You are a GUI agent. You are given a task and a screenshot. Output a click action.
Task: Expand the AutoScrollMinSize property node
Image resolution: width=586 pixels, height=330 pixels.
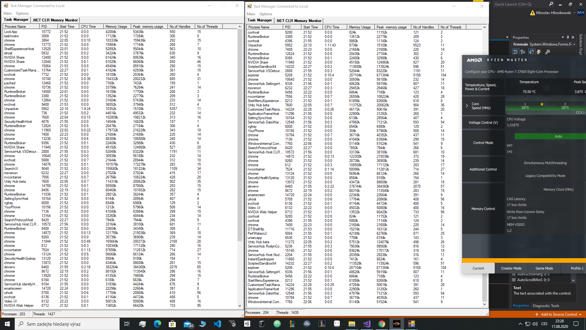coord(514,280)
